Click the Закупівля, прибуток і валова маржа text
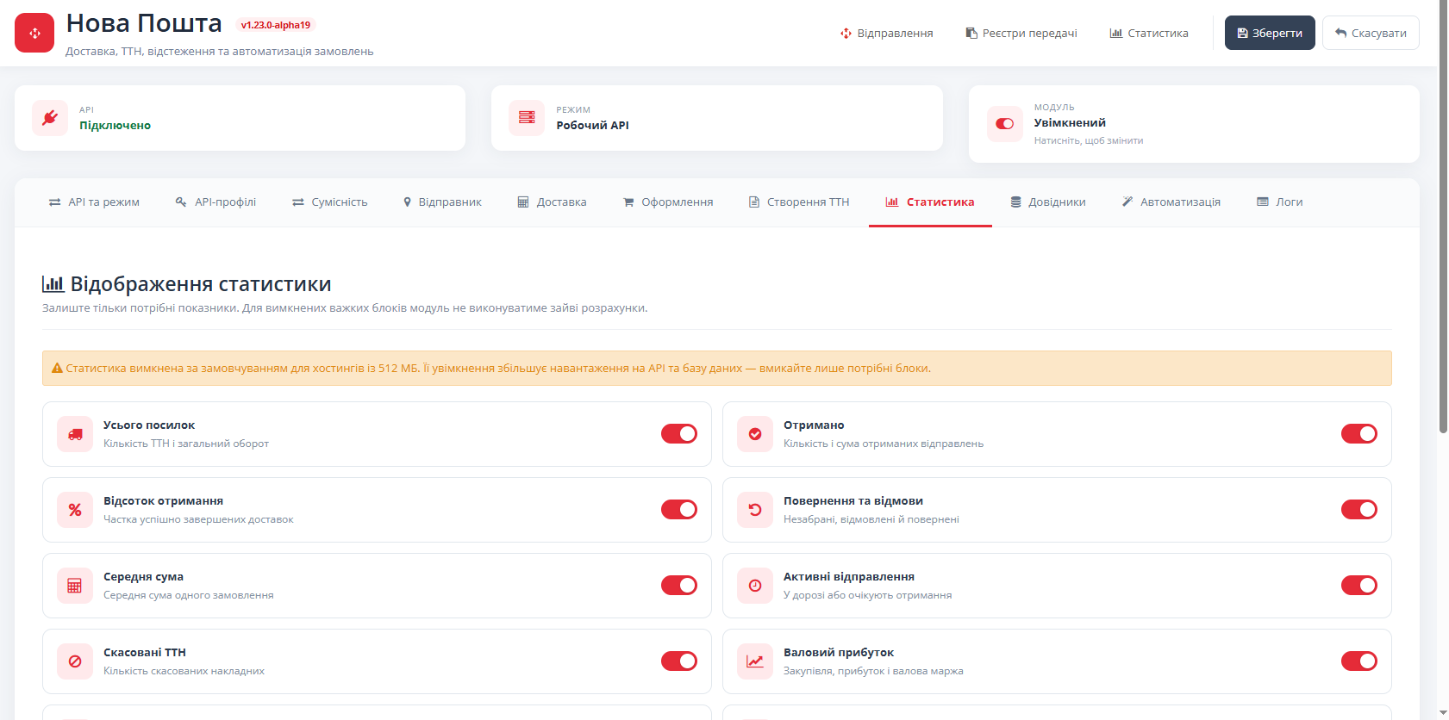The width and height of the screenshot is (1449, 720). (x=873, y=671)
